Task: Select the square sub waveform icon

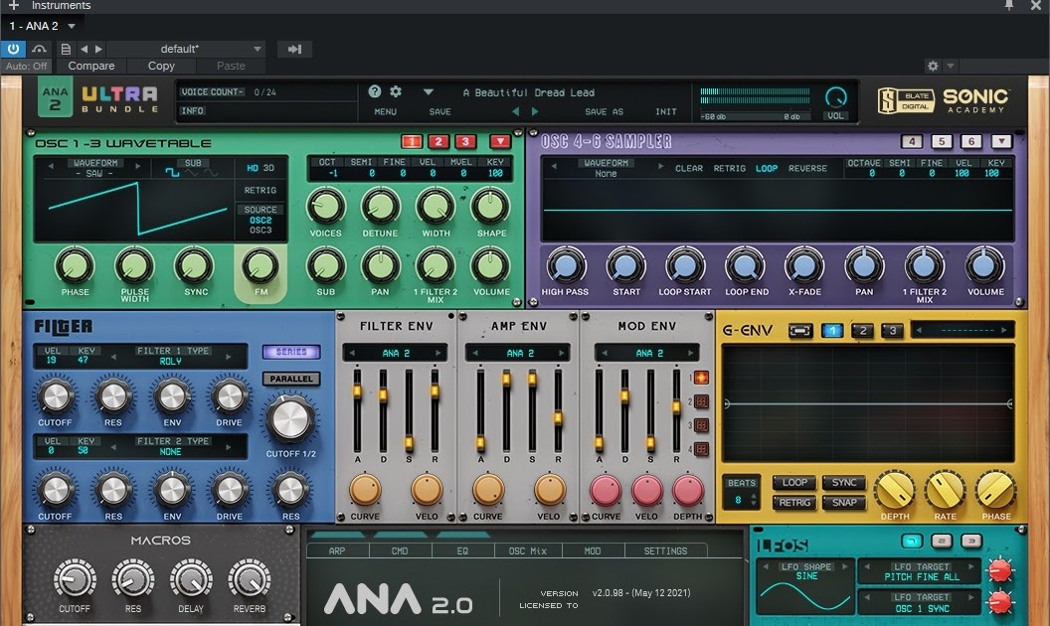Action: click(x=172, y=173)
